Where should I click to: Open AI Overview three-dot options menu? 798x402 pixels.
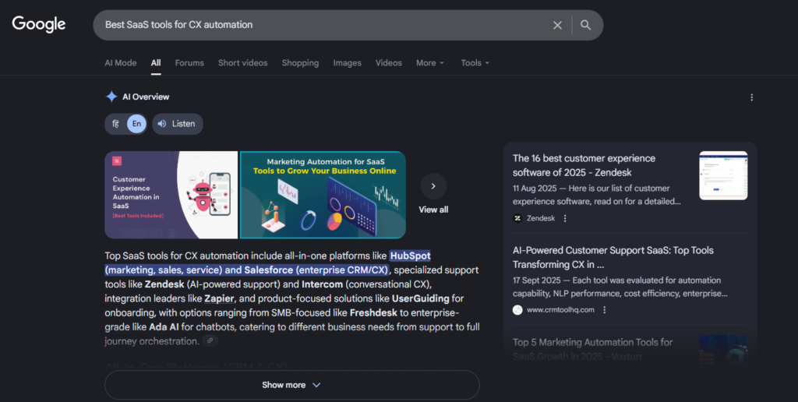pos(751,97)
